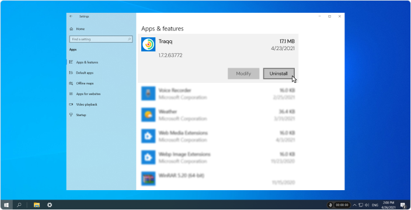Show hidden system tray icons
Viewport: 411px width, 210px height.
(354, 205)
